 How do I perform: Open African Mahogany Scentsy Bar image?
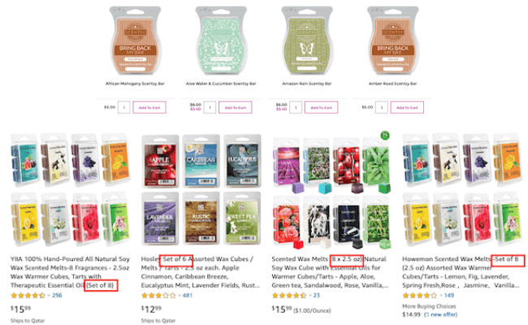pos(135,41)
